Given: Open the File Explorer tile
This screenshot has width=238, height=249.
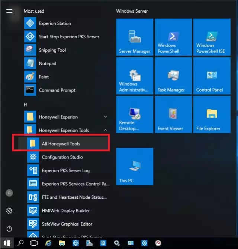Looking at the screenshot, I should 212,115.
